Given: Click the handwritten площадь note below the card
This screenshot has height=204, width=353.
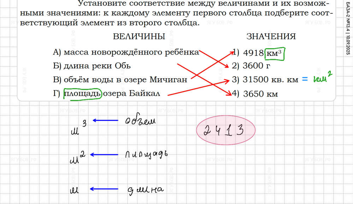Looking at the screenshot, I should pyautogui.click(x=146, y=155).
